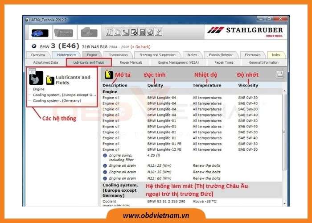The height and width of the screenshot is (223, 312).
Task: Click the BMW roundel logo
Action: [34, 46]
